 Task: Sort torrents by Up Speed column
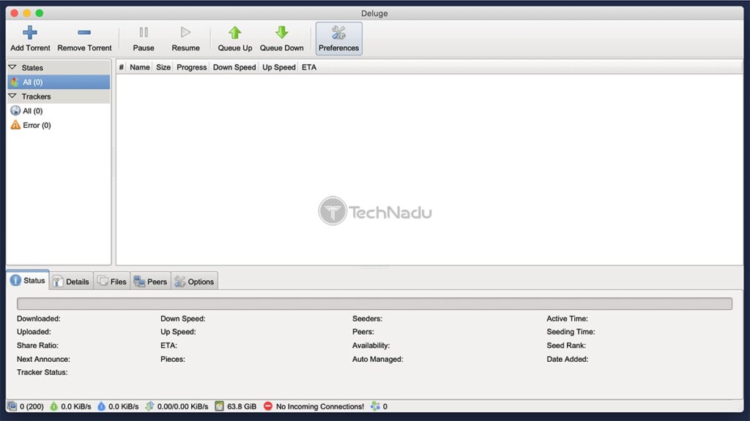tap(279, 67)
